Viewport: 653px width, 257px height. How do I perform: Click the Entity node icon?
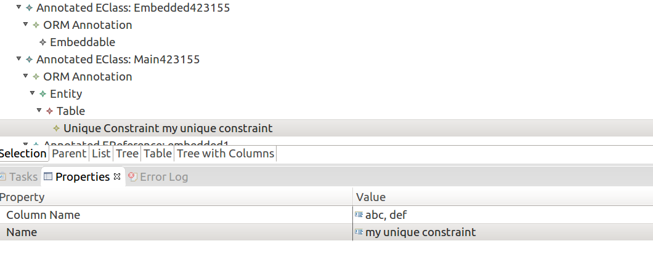coord(43,94)
